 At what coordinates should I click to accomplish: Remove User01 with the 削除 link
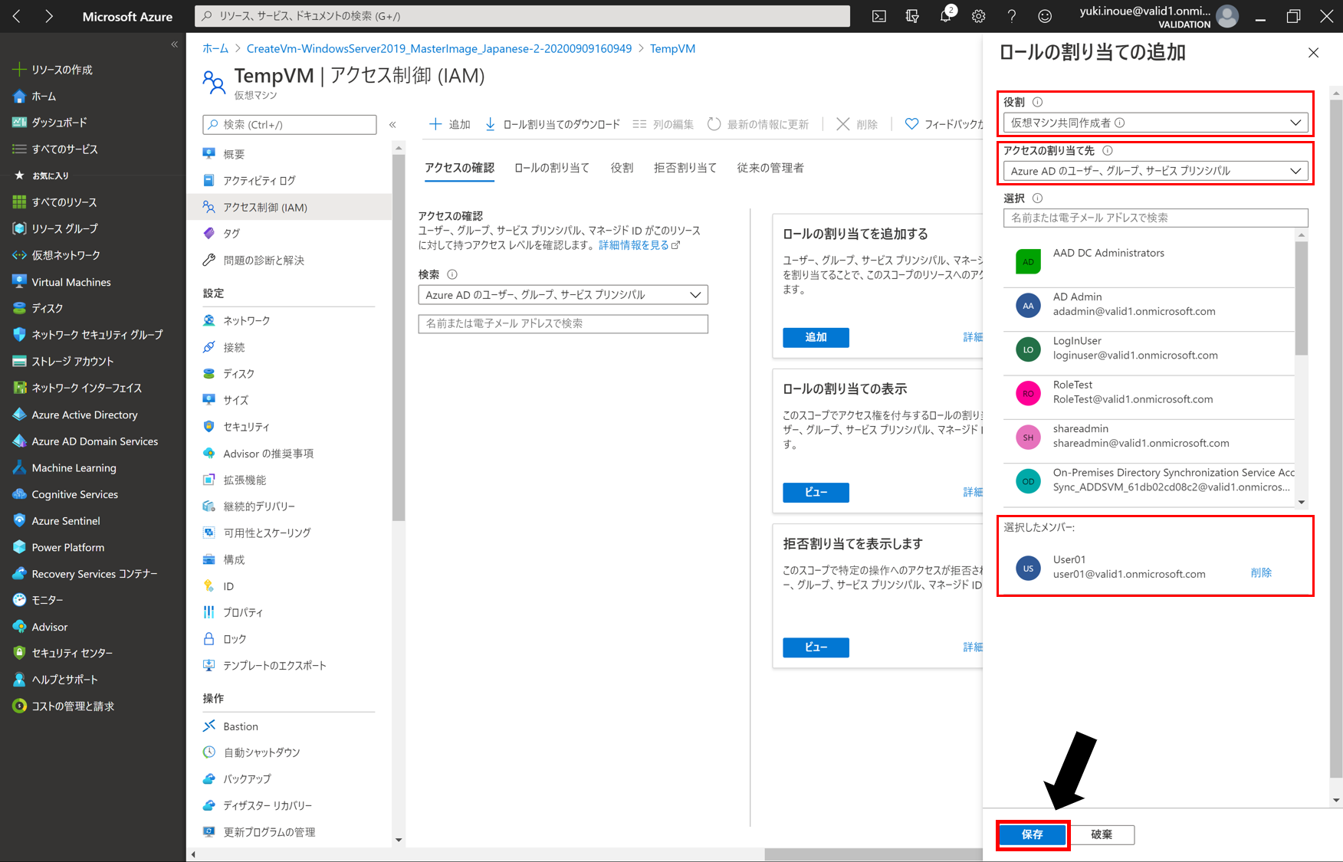pyautogui.click(x=1261, y=572)
